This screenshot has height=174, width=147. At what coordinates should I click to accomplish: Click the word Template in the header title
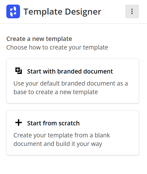[43, 12]
